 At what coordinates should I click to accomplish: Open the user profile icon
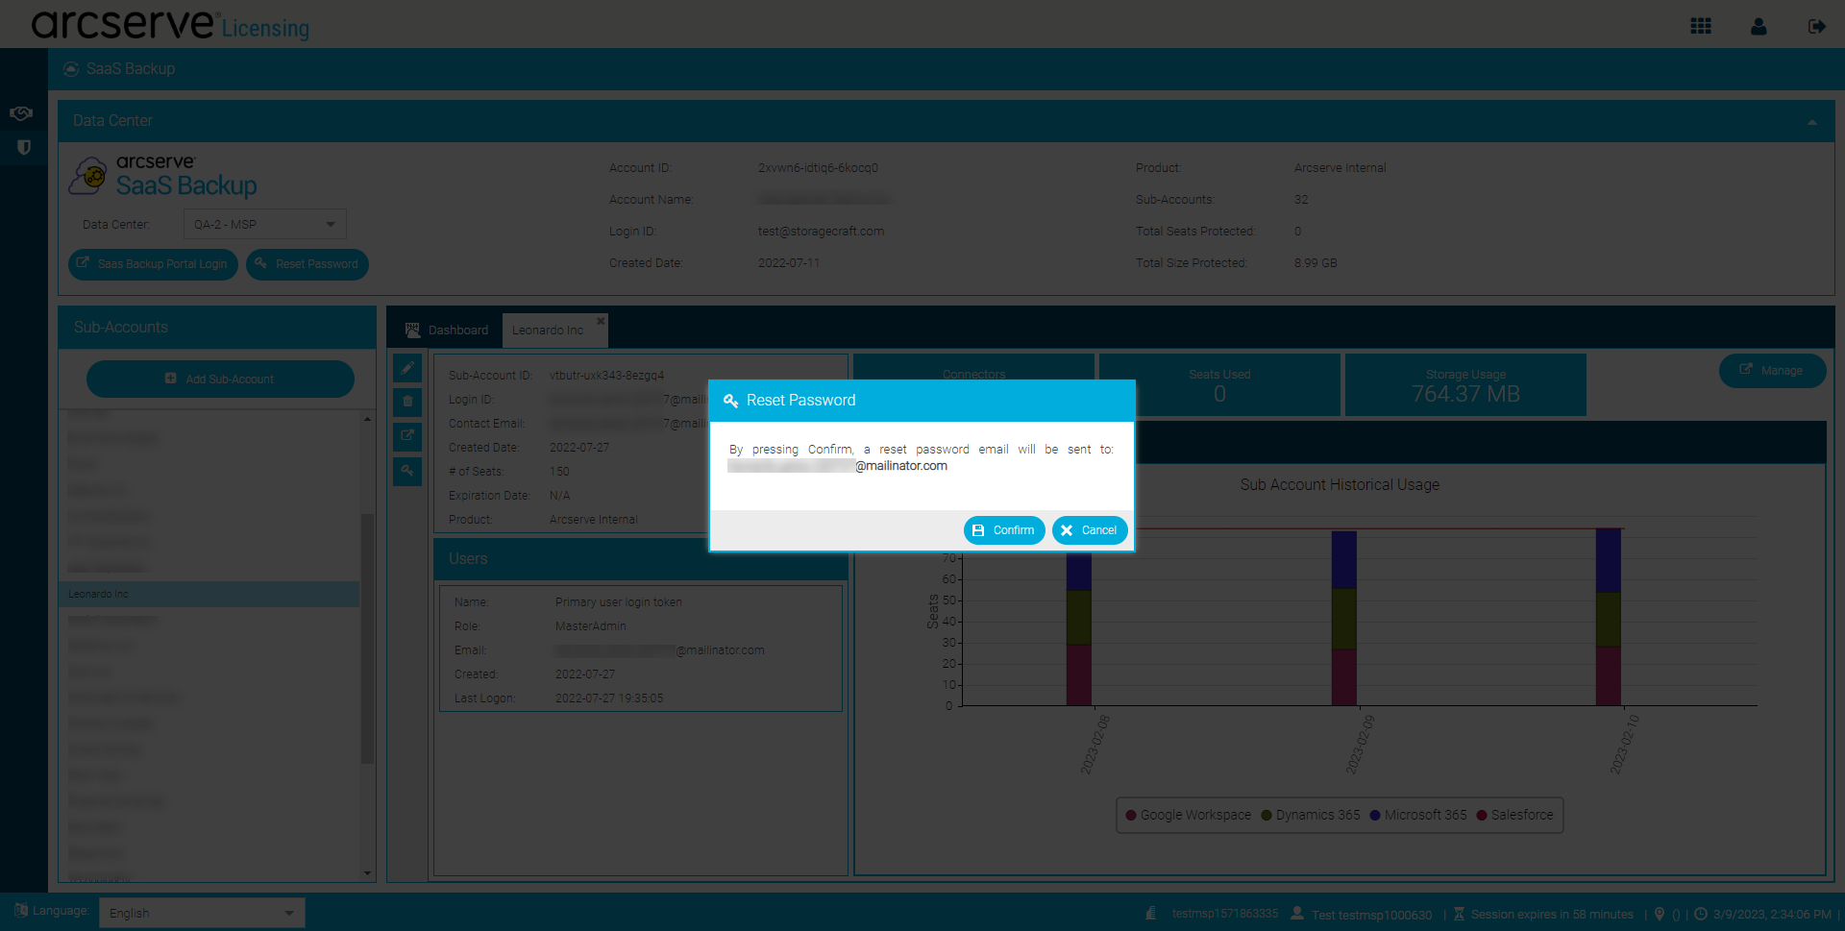click(1759, 26)
